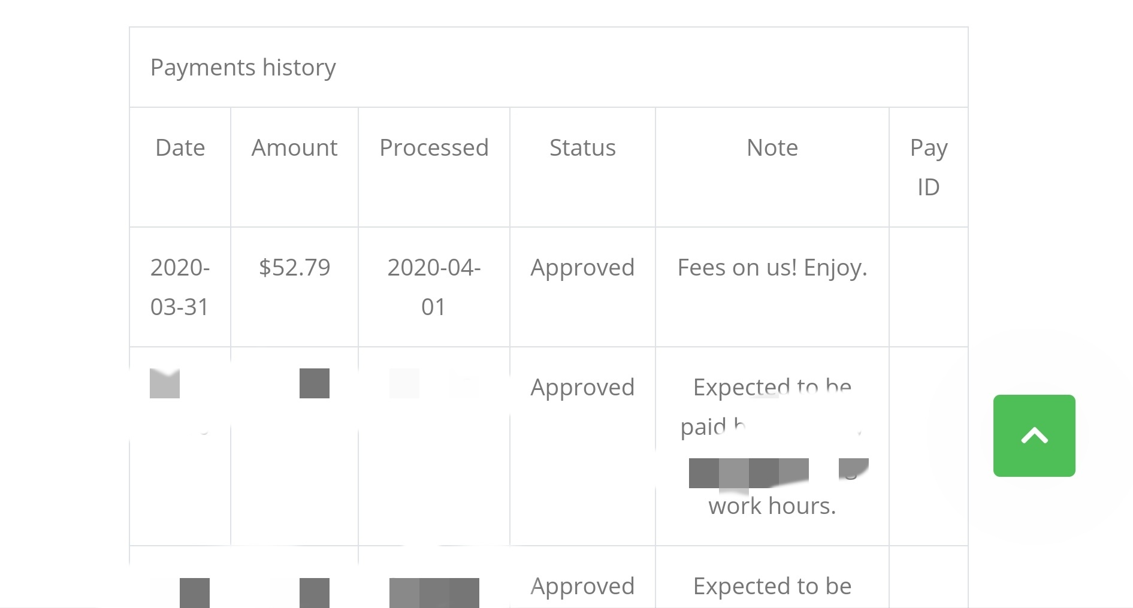Screen dimensions: 1133x608
Task: Click the redacted amount in second payment row
Action: [314, 383]
